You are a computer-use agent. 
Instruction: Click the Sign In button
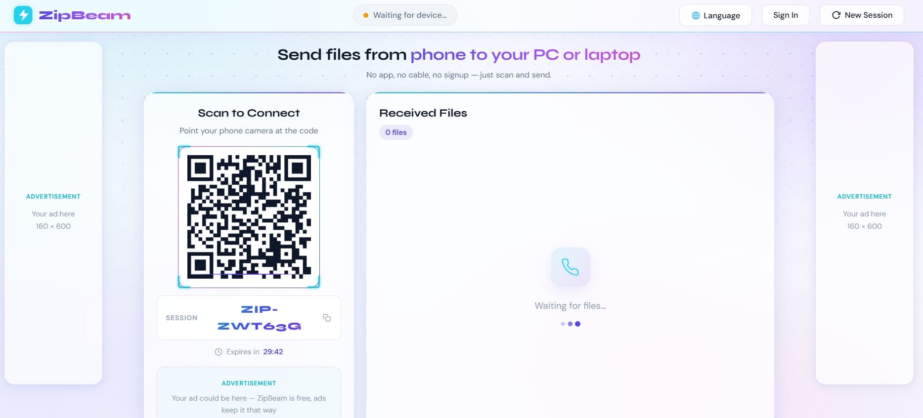(786, 15)
